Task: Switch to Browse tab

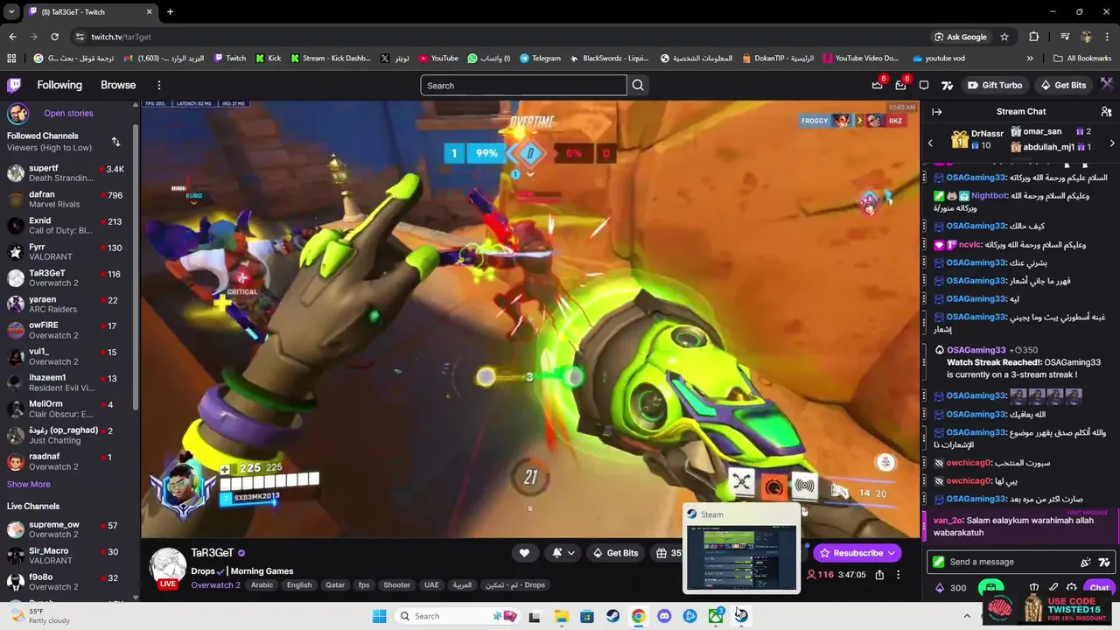Action: (x=118, y=85)
